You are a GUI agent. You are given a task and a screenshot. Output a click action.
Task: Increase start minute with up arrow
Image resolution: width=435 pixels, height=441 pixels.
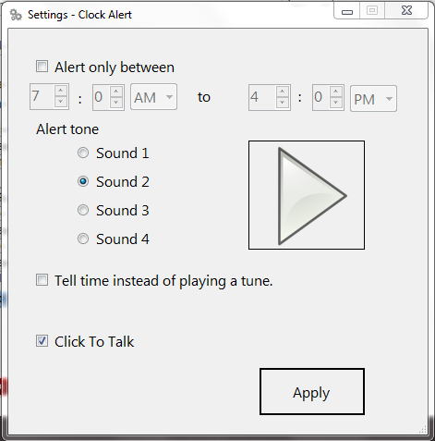[116, 92]
